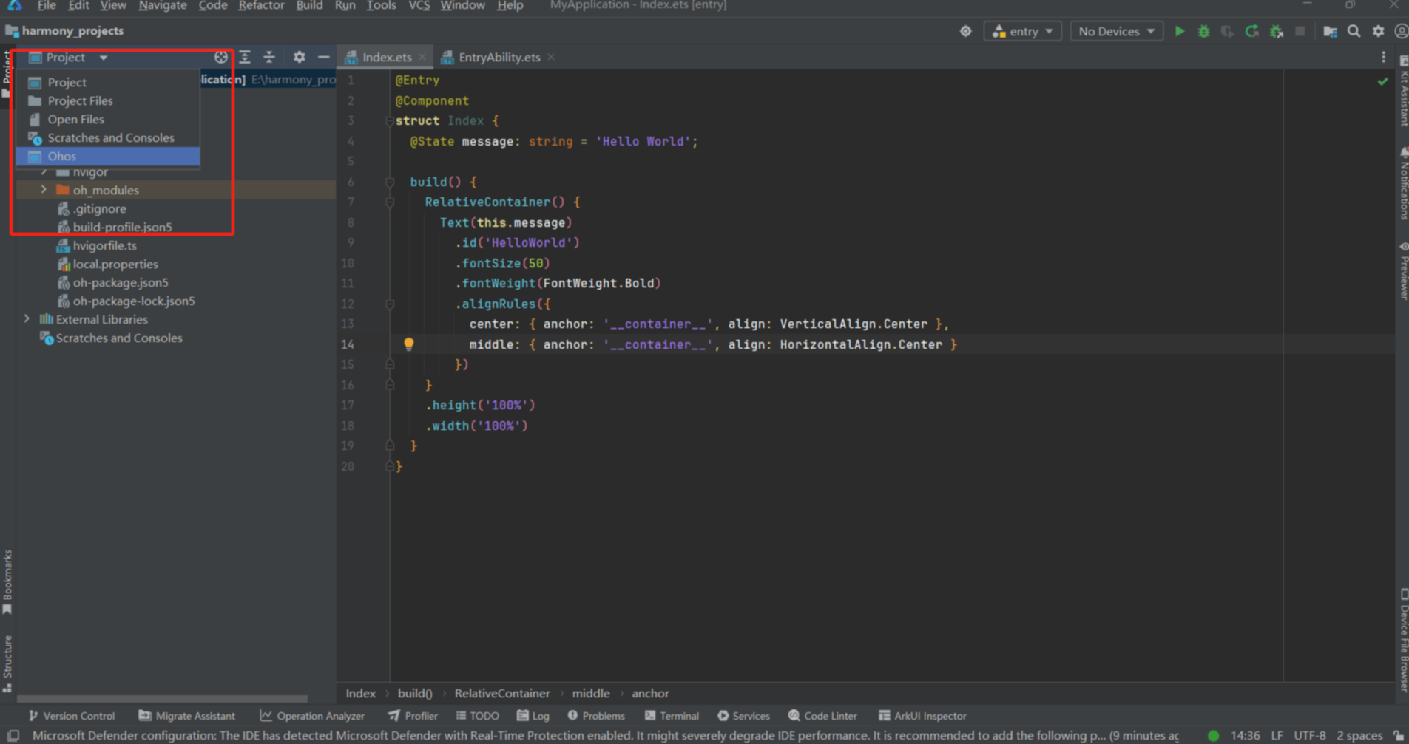Select hvigorfile.ts in the project tree

click(104, 245)
